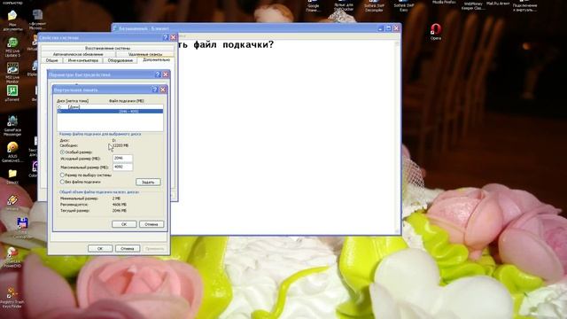Select the MSI Live Monitor desktop icon
The width and height of the screenshot is (567, 319).
coord(12,73)
